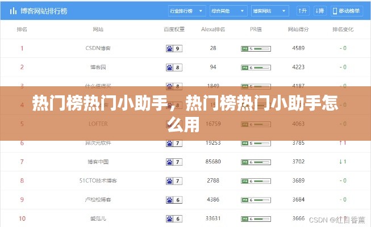Click Baidu weight badge in 51CTO技术博客 row
The width and height of the screenshot is (371, 227).
point(174,181)
